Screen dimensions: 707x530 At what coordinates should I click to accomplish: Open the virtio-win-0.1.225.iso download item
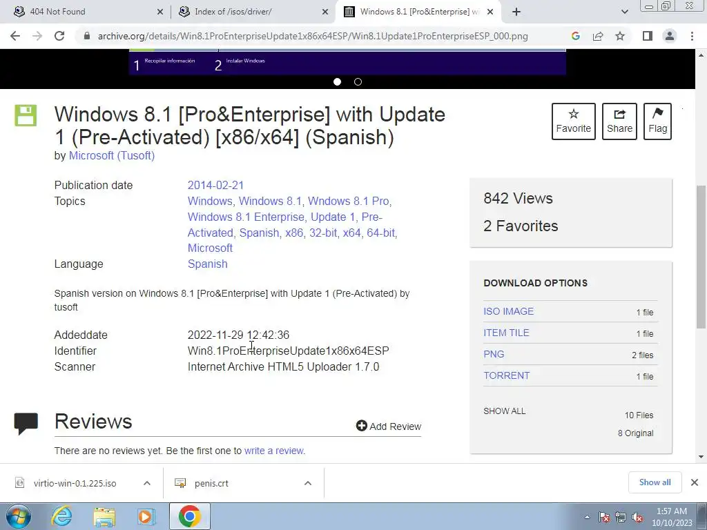coord(75,483)
